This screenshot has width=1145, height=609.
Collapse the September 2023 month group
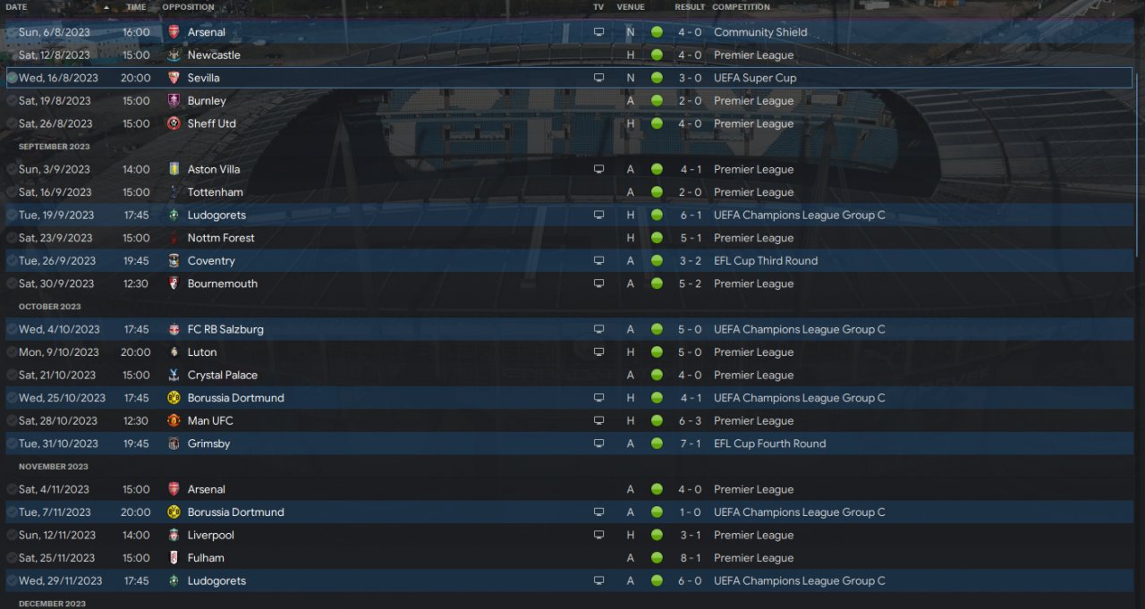[54, 147]
